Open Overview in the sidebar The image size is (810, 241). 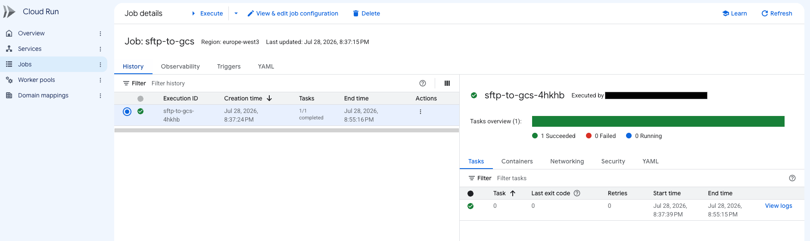pyautogui.click(x=31, y=33)
